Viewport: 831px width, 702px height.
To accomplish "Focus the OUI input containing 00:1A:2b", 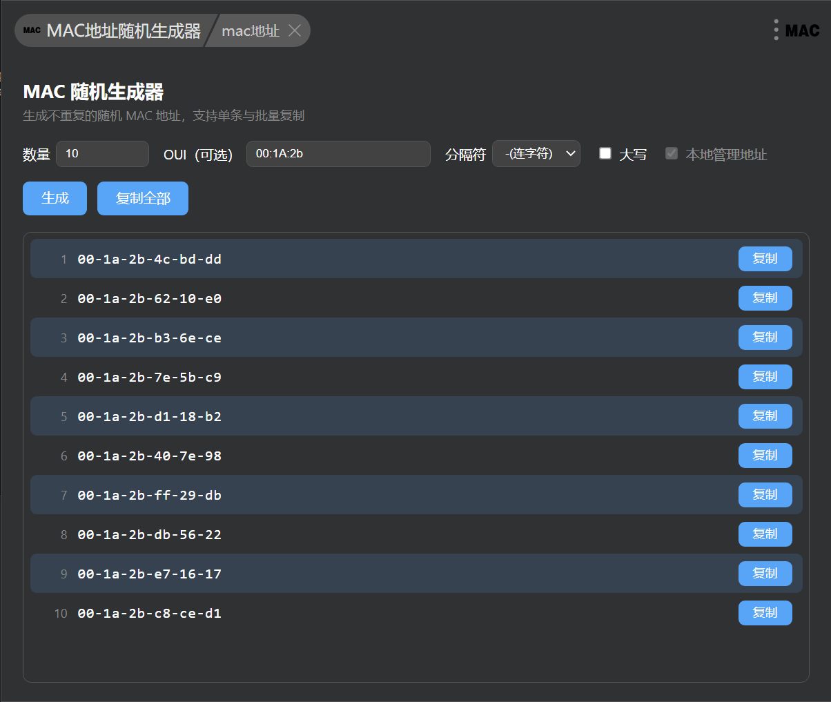I will (338, 154).
